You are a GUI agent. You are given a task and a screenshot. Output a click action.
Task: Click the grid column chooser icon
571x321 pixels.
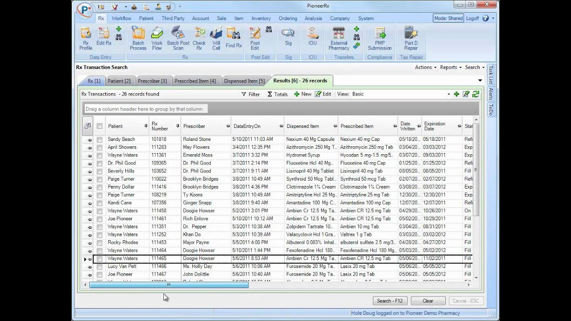click(x=87, y=126)
